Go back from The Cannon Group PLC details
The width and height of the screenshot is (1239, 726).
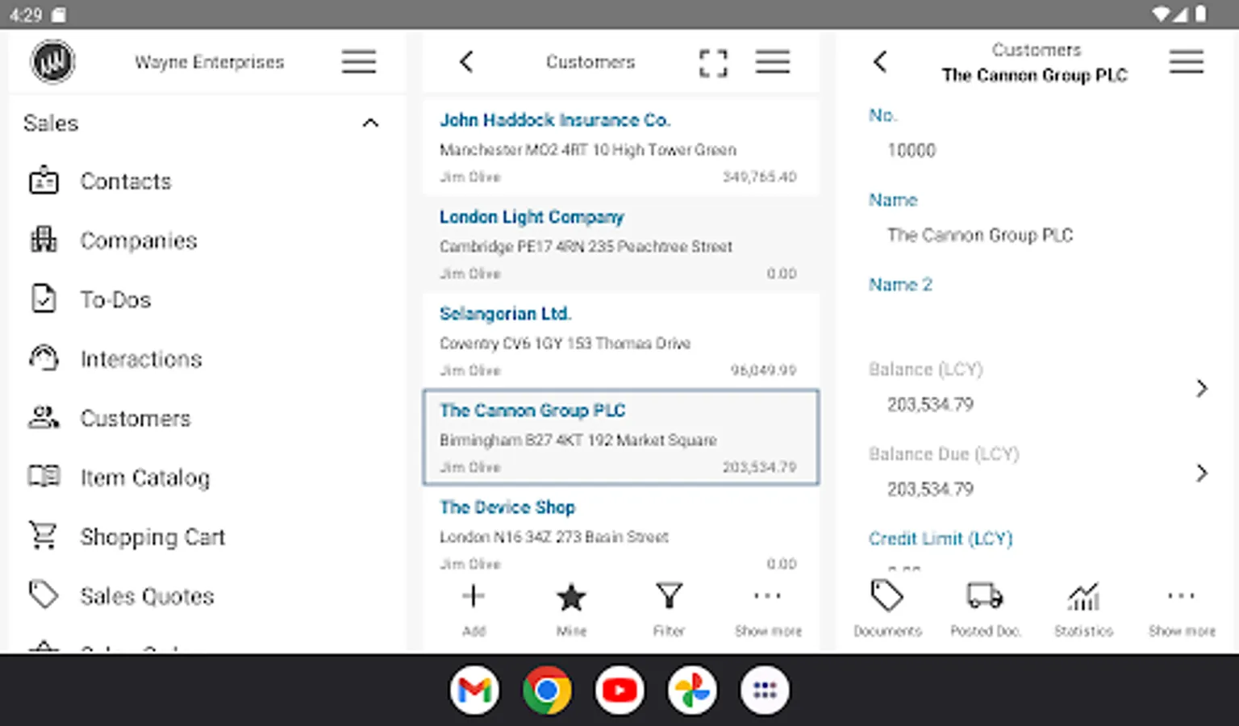click(x=880, y=62)
